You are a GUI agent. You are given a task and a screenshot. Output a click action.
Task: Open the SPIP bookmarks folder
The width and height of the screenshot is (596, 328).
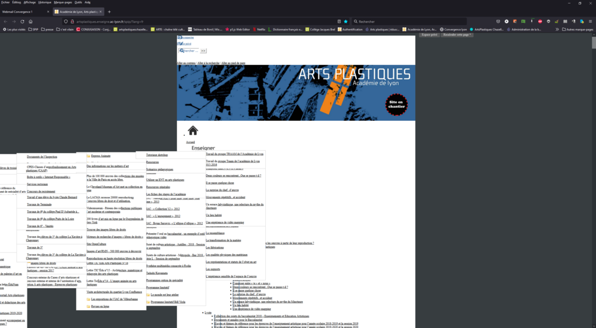pyautogui.click(x=33, y=29)
